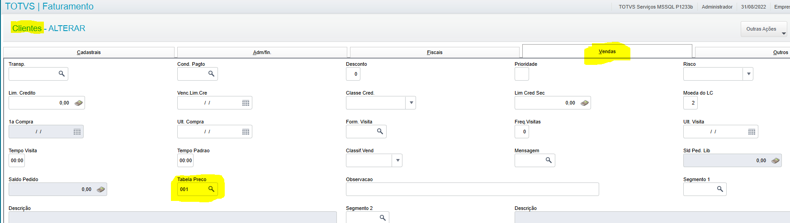The image size is (790, 223).
Task: Open lookup search for Form. Visita field
Action: pyautogui.click(x=380, y=132)
